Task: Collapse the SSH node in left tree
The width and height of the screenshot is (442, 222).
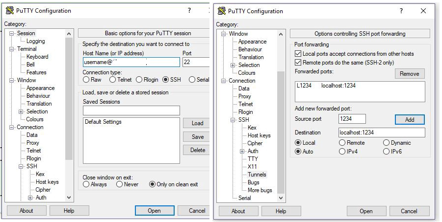Action: tap(21, 166)
